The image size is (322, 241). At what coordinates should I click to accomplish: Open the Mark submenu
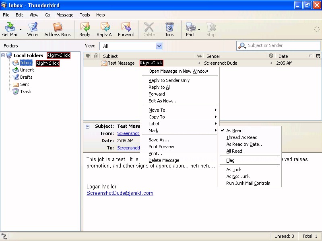coord(180,131)
